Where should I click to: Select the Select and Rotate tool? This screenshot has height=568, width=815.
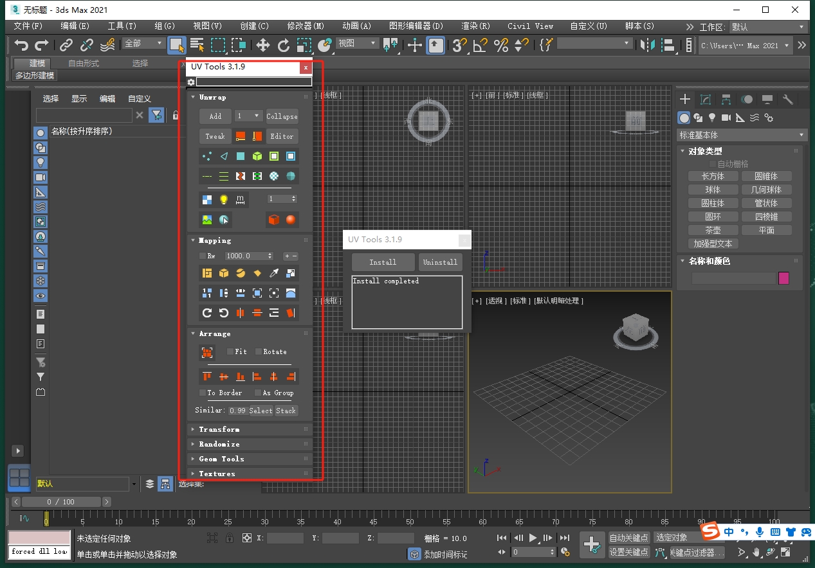tap(284, 45)
